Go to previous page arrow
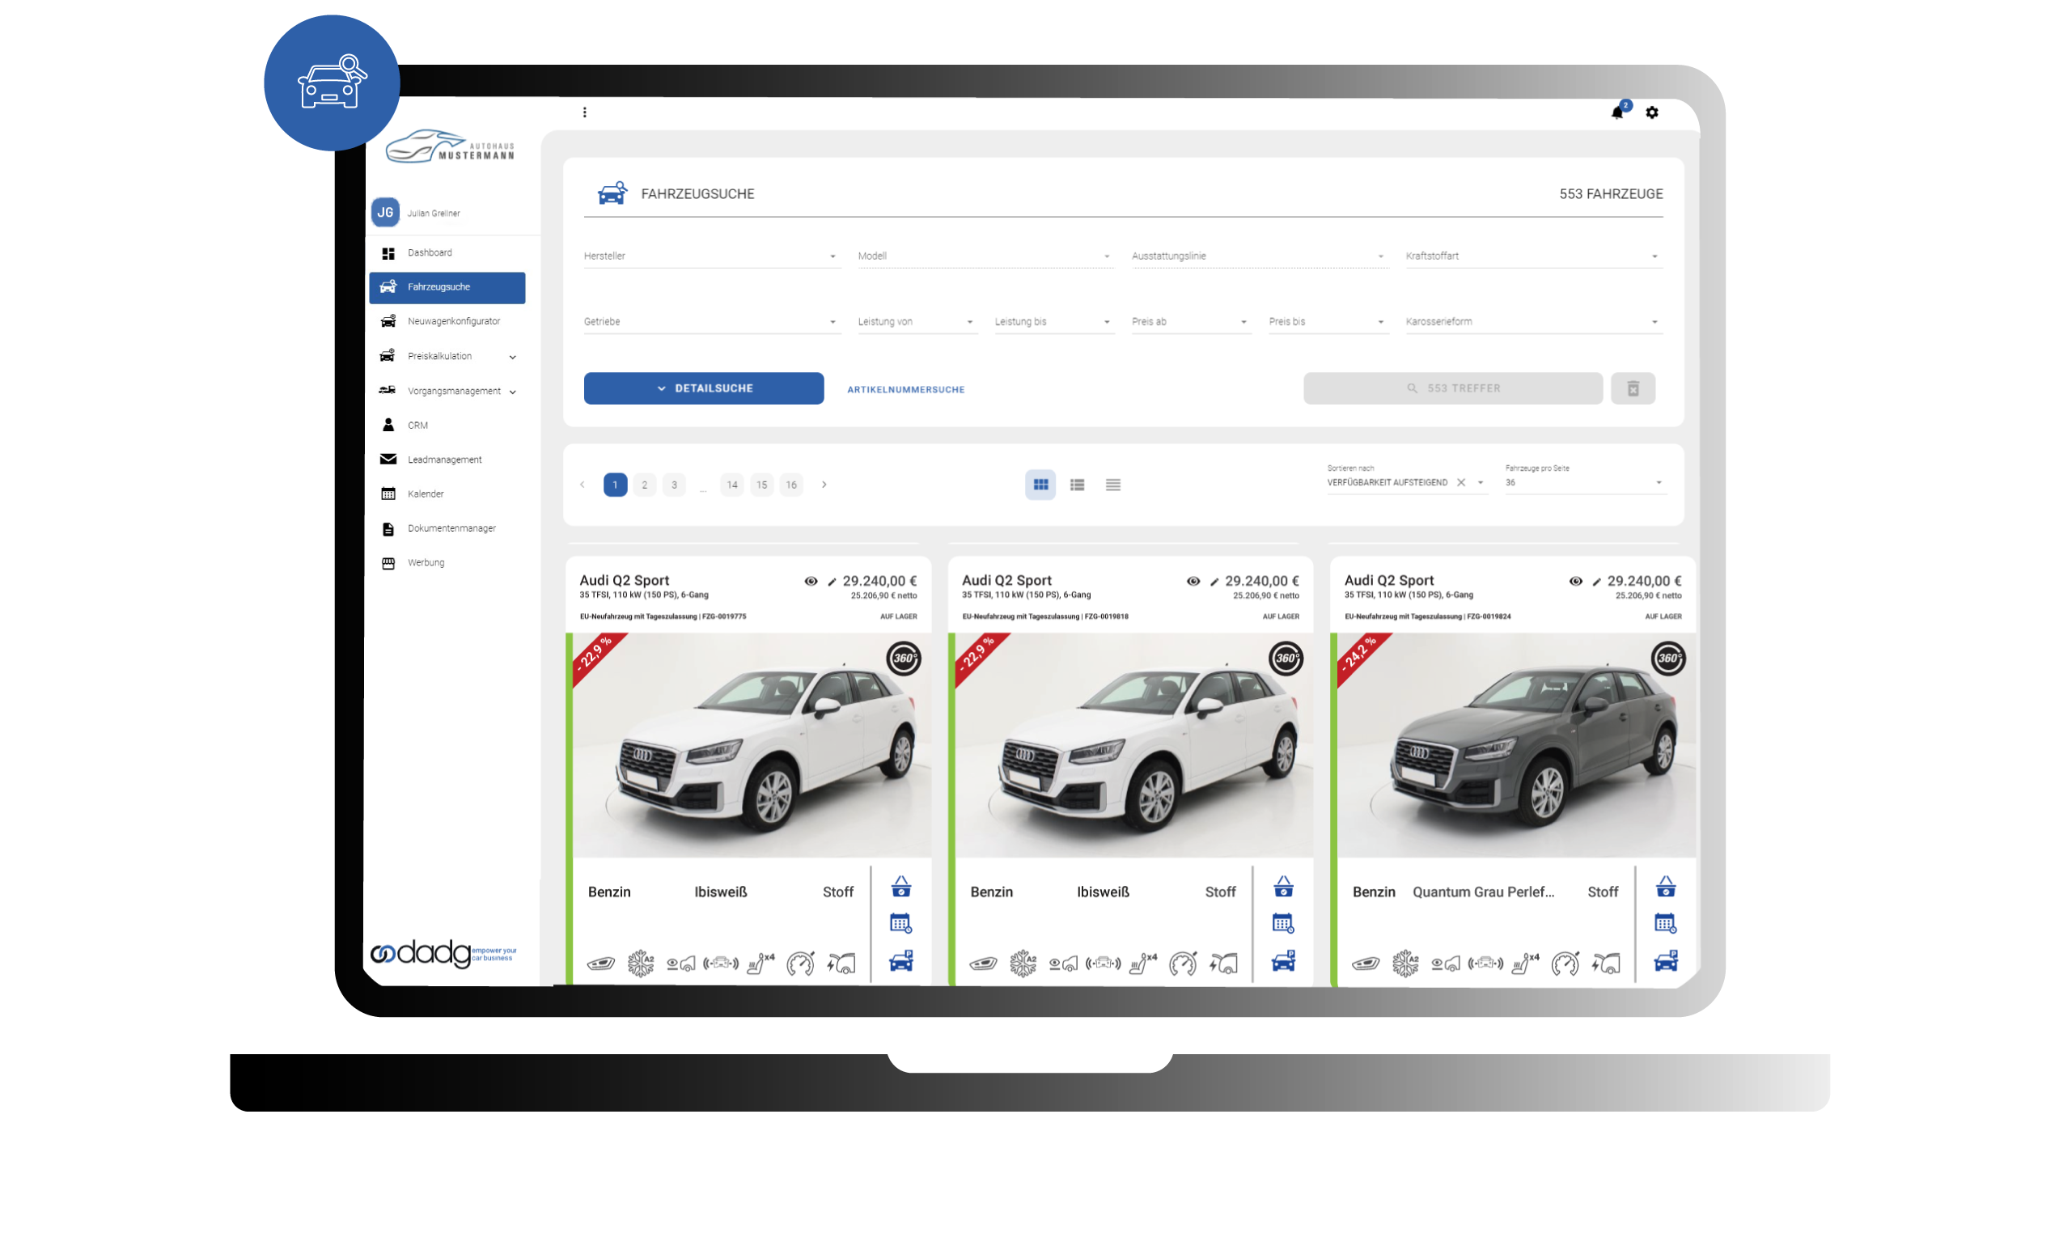The height and width of the screenshot is (1254, 2059). (x=583, y=485)
